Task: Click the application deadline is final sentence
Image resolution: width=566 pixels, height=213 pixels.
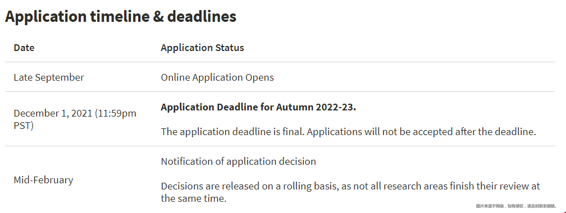Action: (348, 132)
